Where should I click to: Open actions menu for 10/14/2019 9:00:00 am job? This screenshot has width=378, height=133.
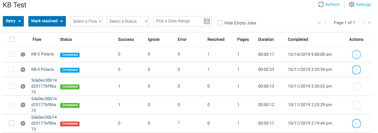point(356,55)
